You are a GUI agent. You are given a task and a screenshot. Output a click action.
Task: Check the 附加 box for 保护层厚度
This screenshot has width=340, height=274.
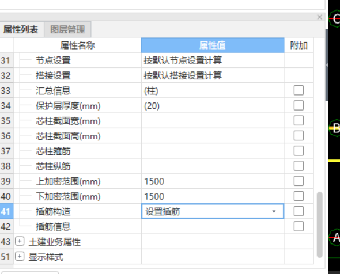tap(299, 105)
